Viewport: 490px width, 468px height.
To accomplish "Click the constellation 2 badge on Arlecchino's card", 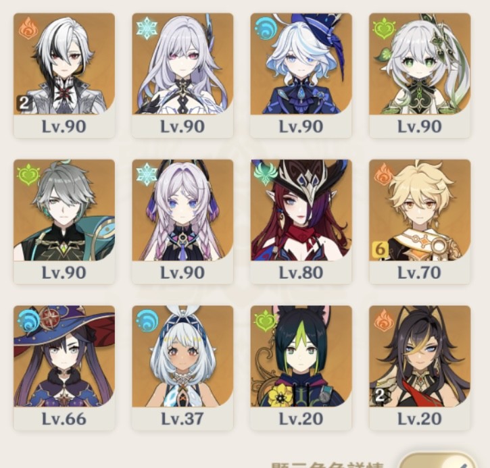I will (x=24, y=103).
